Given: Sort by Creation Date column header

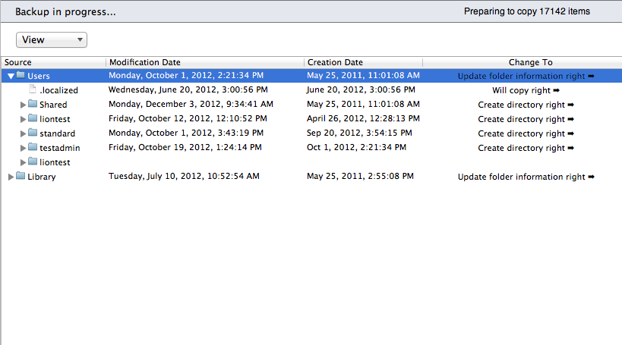Looking at the screenshot, I should pyautogui.click(x=363, y=62).
